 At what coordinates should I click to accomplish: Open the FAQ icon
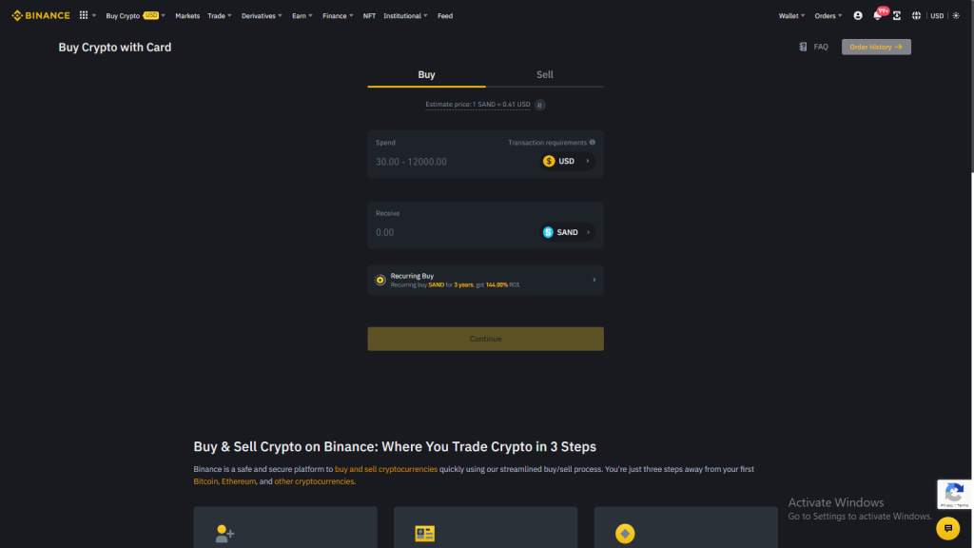(803, 47)
